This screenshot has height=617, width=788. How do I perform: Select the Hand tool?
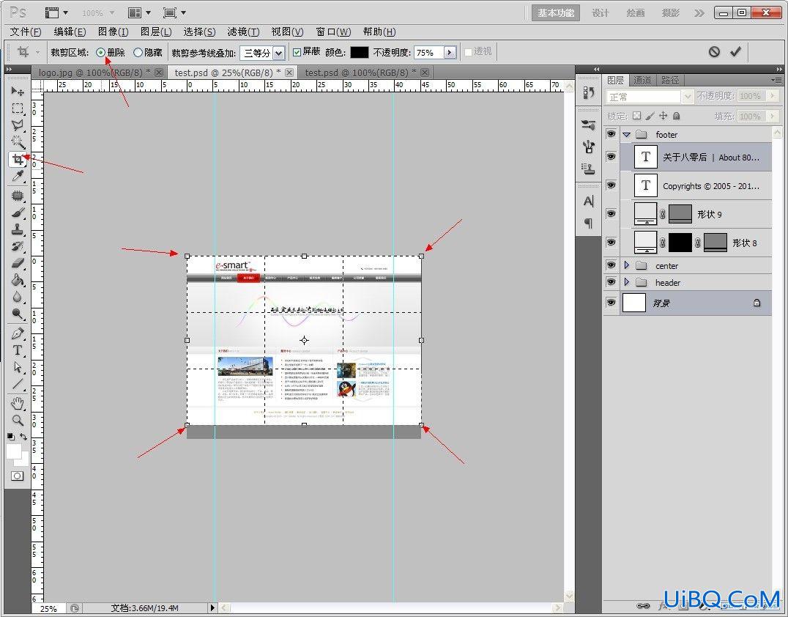click(x=18, y=403)
